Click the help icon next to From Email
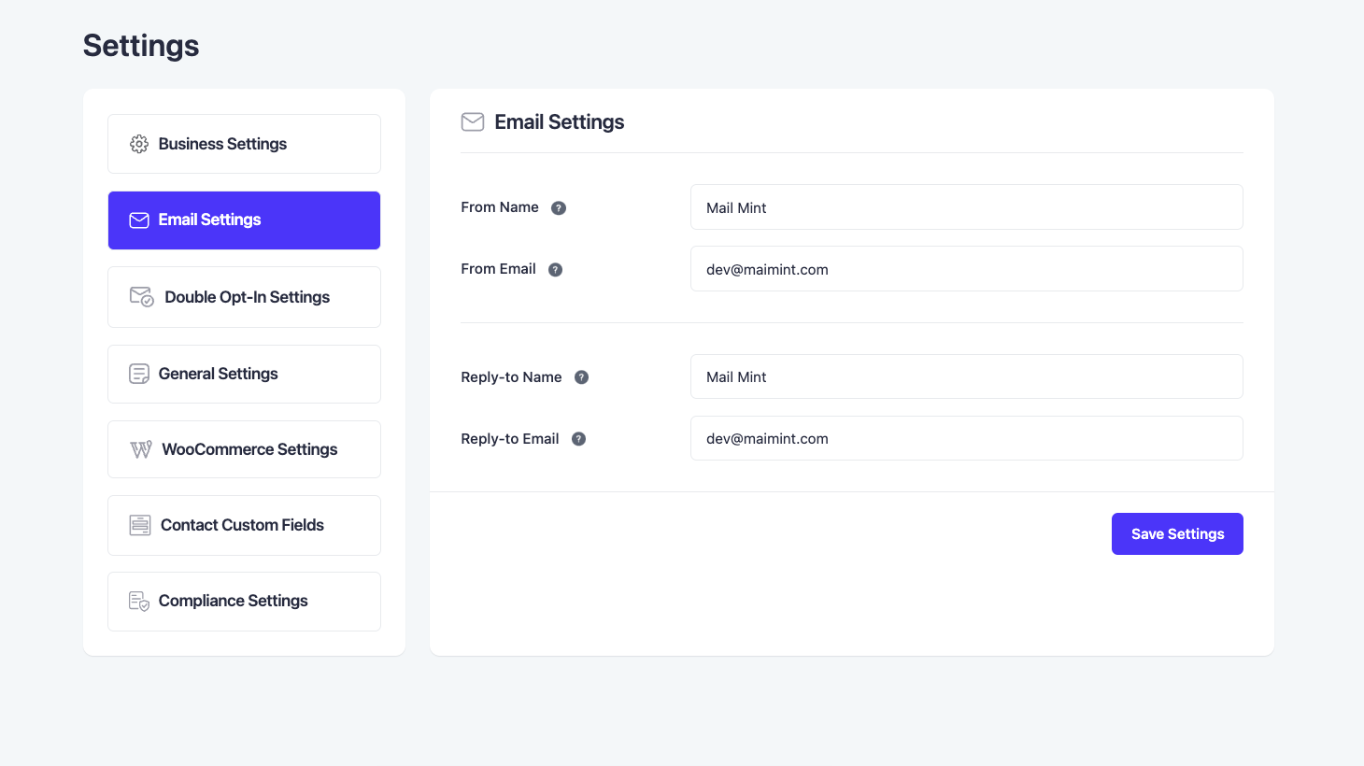The image size is (1364, 766). (x=555, y=270)
